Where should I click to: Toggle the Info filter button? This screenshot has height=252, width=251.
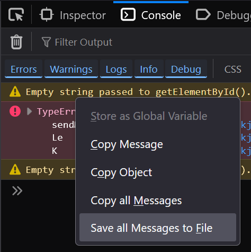(x=149, y=69)
